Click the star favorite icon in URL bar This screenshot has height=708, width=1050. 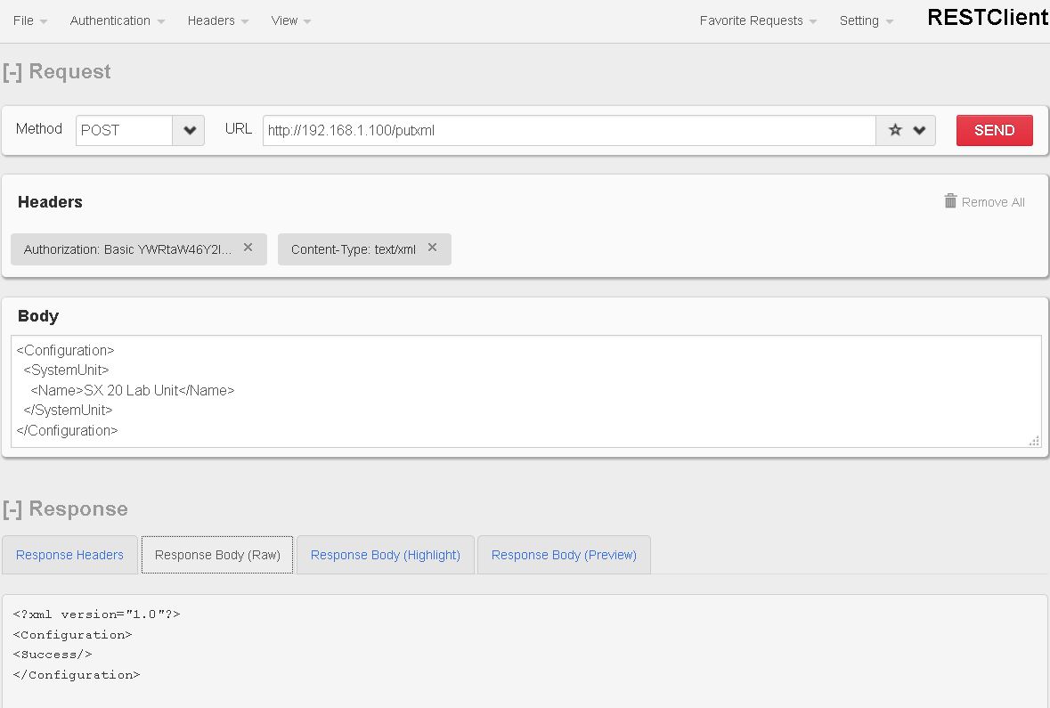tap(895, 130)
